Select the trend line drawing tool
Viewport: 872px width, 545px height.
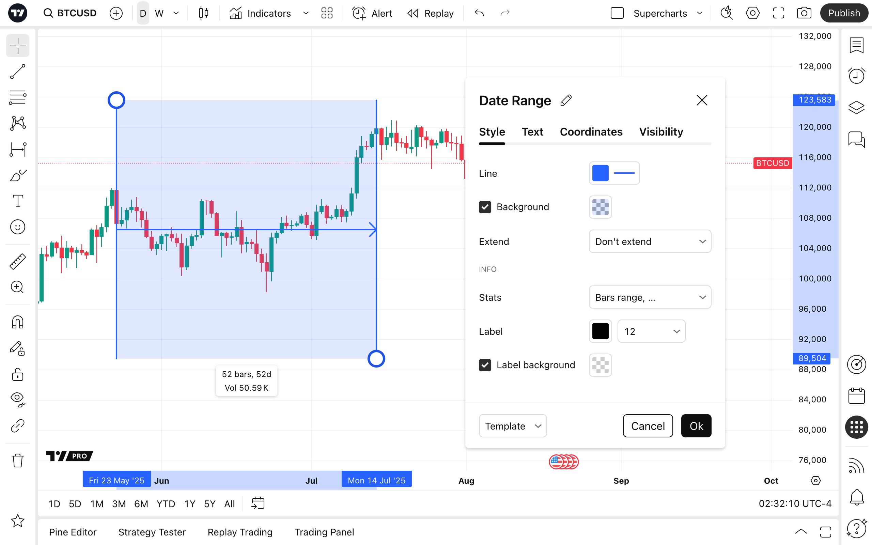point(17,72)
